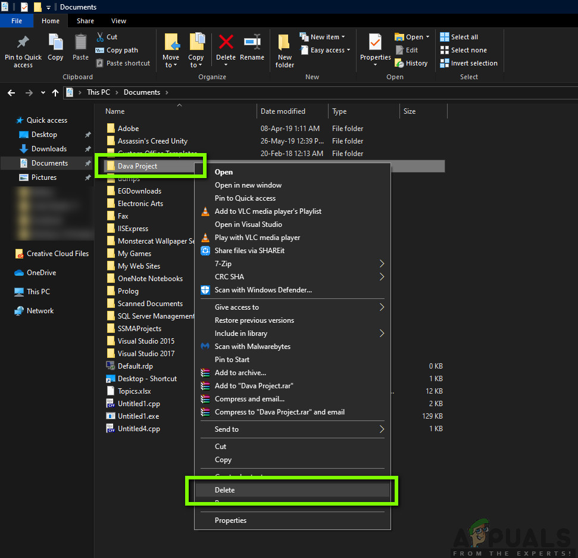The width and height of the screenshot is (578, 558).
Task: Click the Properties checkmark icon in ribbon
Action: coord(375,42)
